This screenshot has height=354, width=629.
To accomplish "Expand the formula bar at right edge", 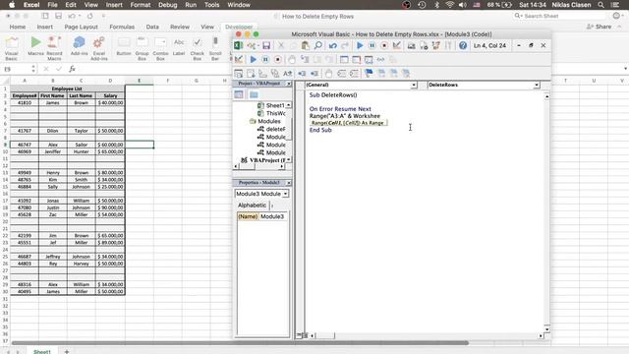I will (x=625, y=69).
